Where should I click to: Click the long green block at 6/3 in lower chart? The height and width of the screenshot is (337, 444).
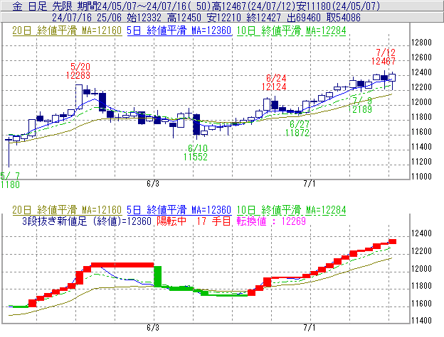(x=158, y=276)
